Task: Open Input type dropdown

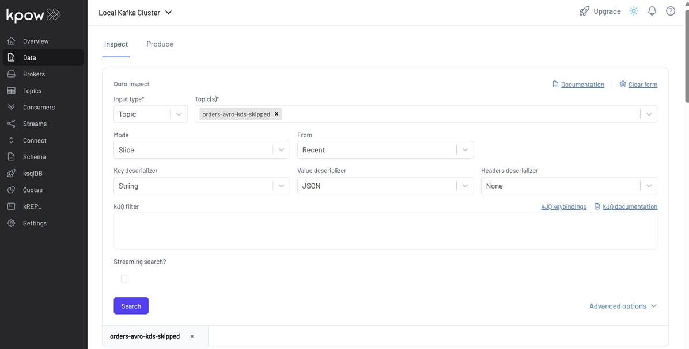Action: coord(151,114)
